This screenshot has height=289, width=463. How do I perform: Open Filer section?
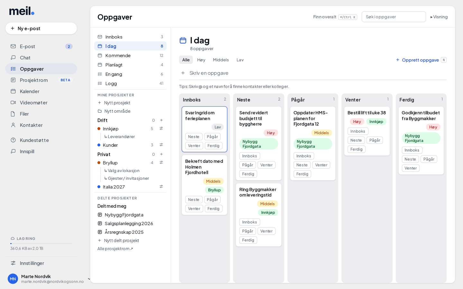pyautogui.click(x=41, y=114)
